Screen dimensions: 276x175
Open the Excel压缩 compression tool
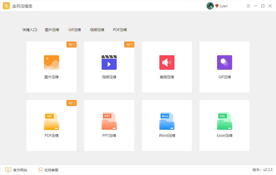coord(224,125)
